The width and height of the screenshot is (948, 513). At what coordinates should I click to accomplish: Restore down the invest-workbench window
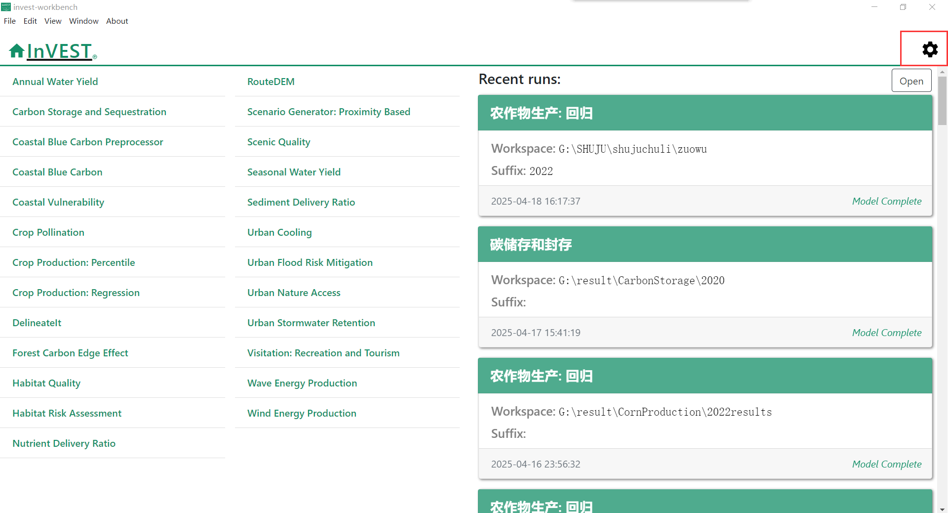point(903,7)
